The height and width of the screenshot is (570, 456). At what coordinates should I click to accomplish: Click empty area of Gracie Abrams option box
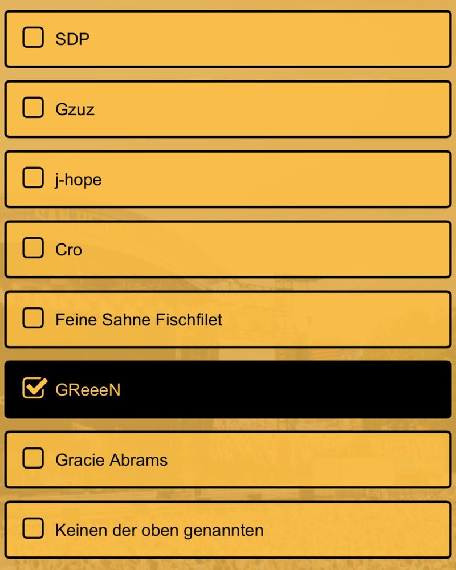tap(313, 459)
